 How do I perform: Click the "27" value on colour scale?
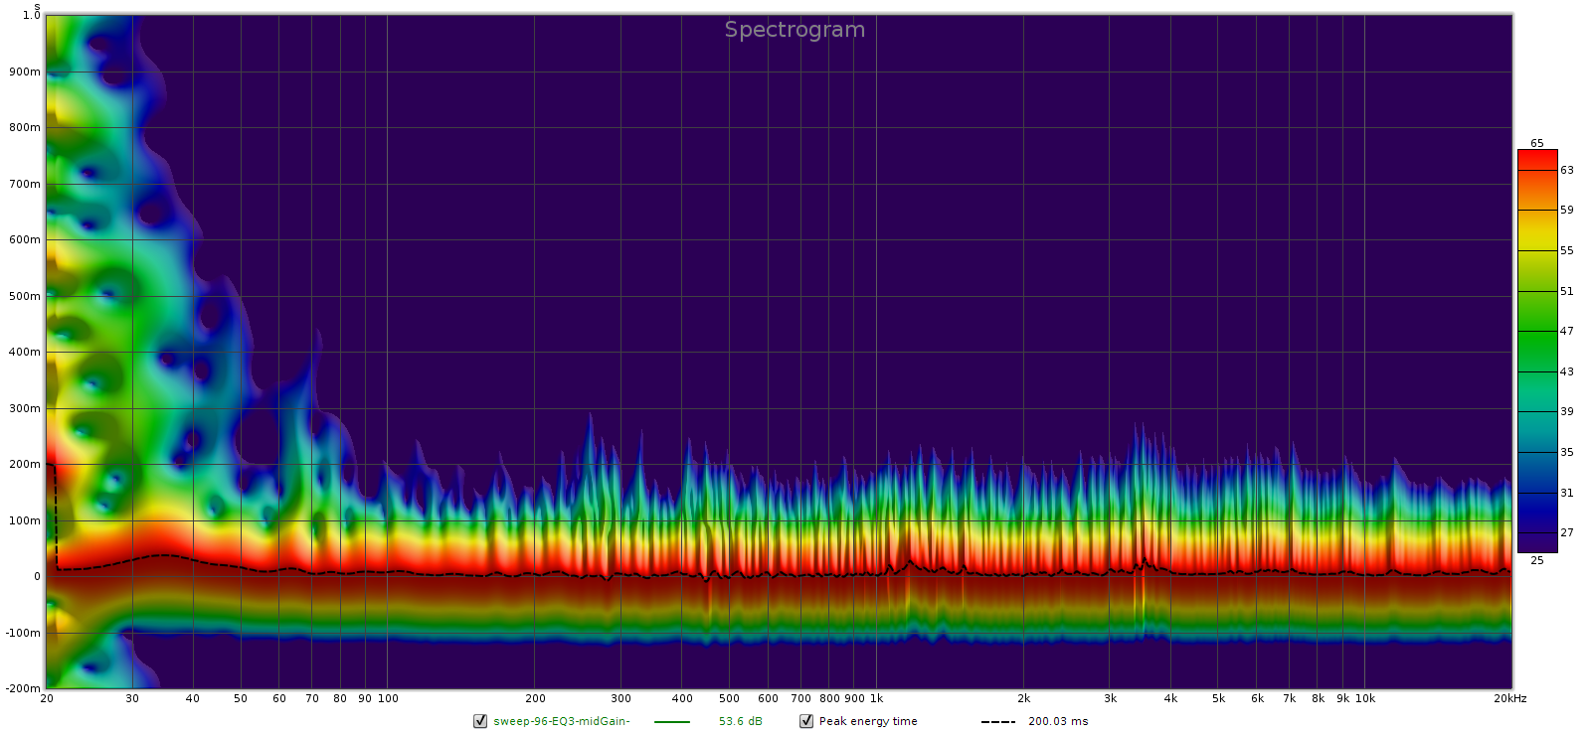point(1567,532)
